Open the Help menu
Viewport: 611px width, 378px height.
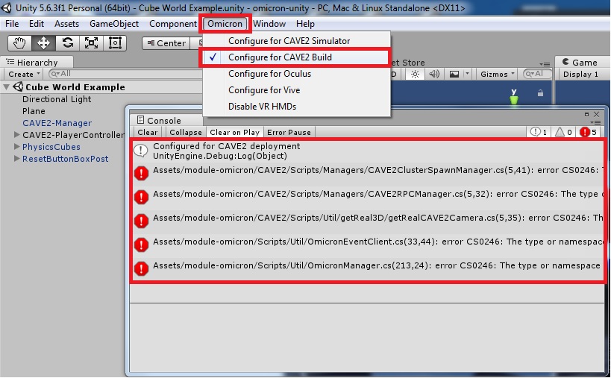tap(305, 24)
